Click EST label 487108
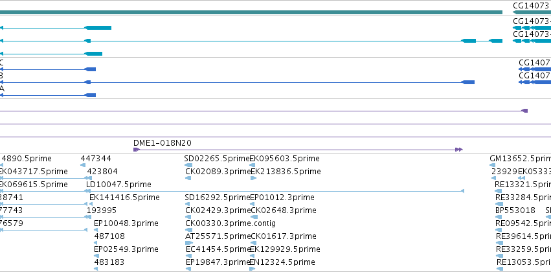551x272 pixels. [109, 236]
